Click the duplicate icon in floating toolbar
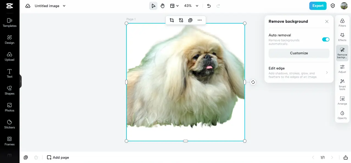Viewport: 351px width, 163px height. 190,20
